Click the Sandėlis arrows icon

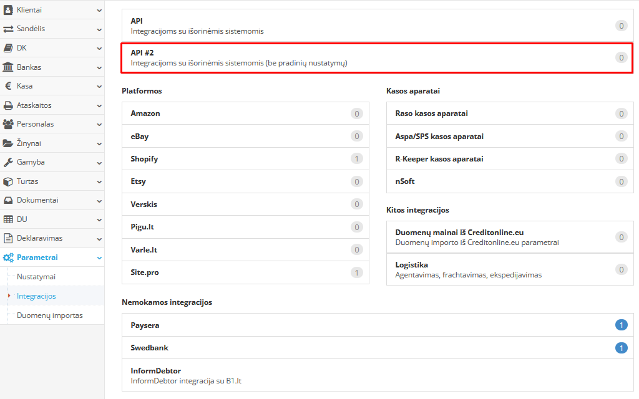coord(8,29)
